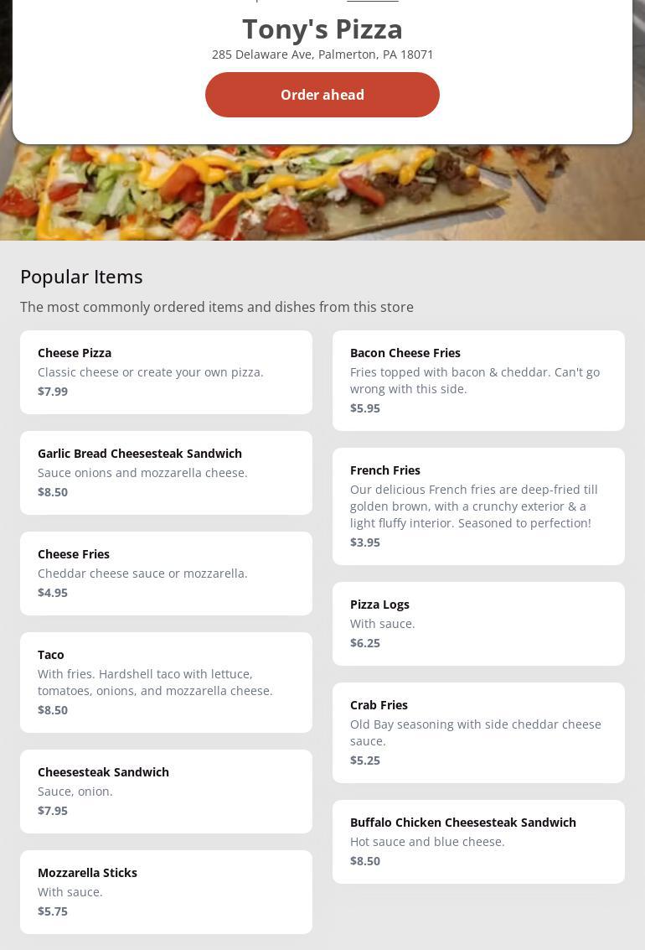Select the French Fries item card
645x950 pixels.
478,506
